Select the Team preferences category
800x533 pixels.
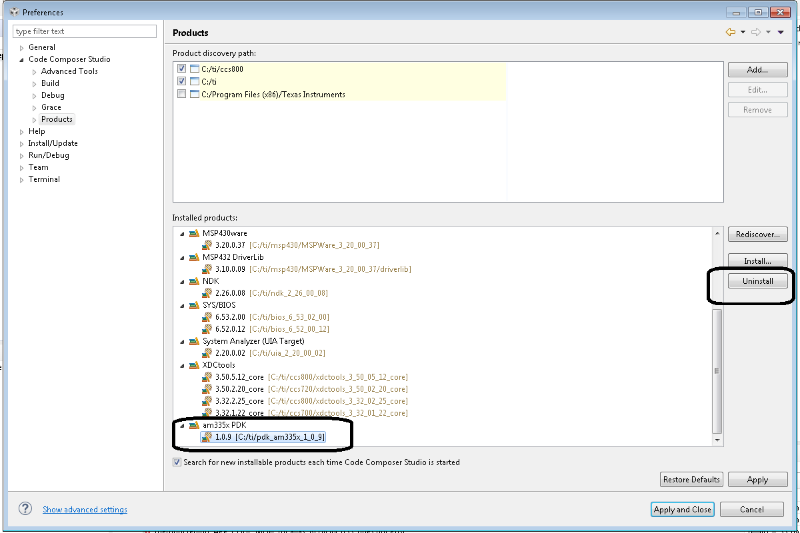tap(39, 167)
